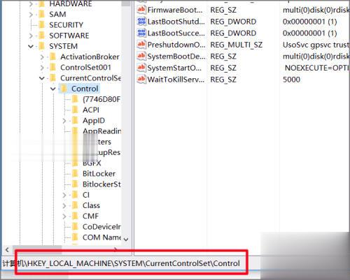Click the ControlSet001 folder icon
Screen dimensions: 350x280
coord(53,67)
